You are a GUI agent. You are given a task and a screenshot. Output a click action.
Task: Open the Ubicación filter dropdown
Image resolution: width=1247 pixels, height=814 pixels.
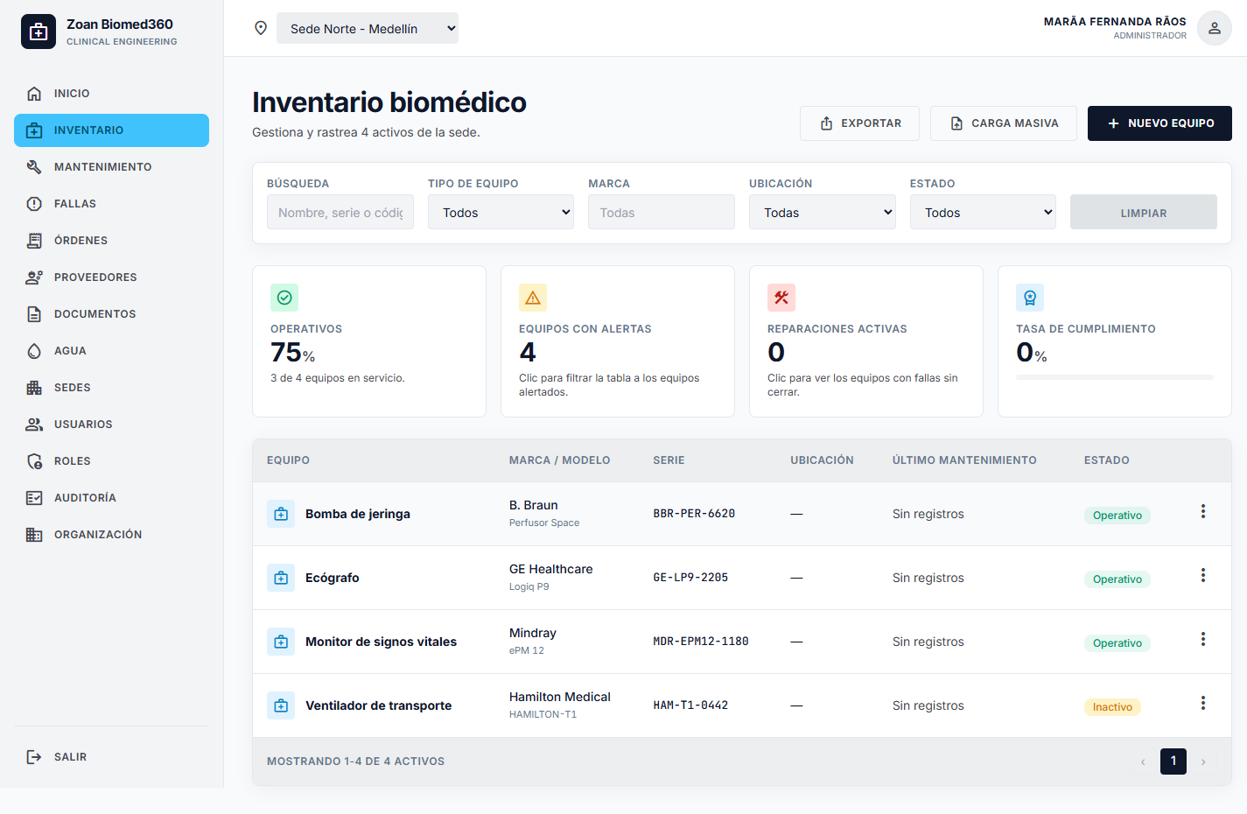tap(822, 212)
